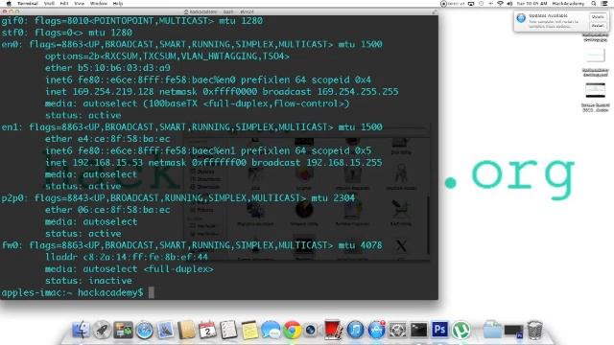Click 'broadcast 169.254.255.255' text
This screenshot has width=614, height=345.
click(330, 92)
